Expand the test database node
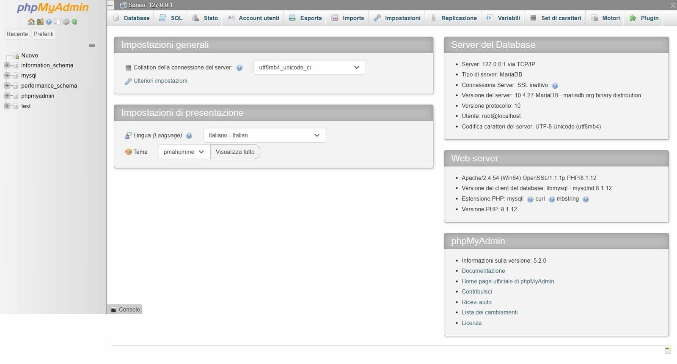The height and width of the screenshot is (364, 677). click(x=7, y=106)
